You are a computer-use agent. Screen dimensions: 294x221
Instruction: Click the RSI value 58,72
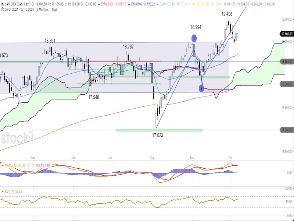pyautogui.click(x=19, y=192)
